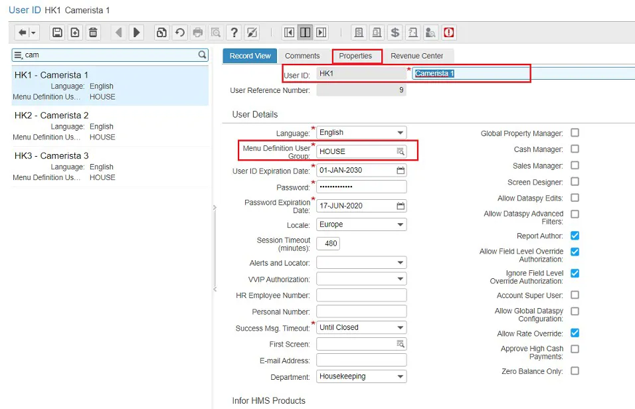Open the calendar for User ID Expiration Date
The width and height of the screenshot is (635, 409).
coord(401,171)
